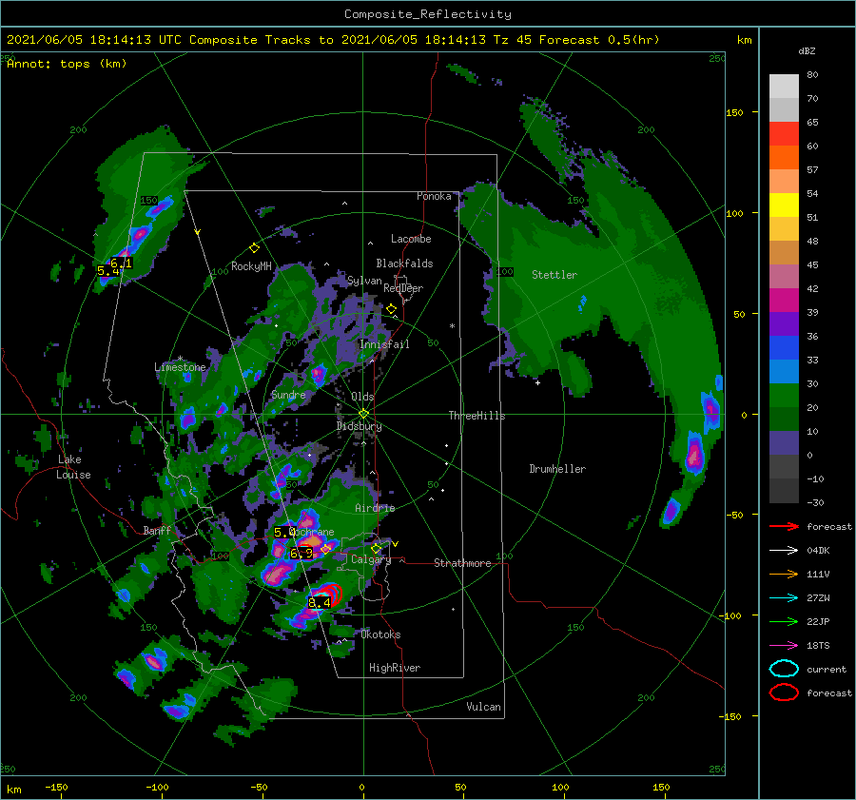Click the Annot: tops (km) label
Screen dimensions: 856x800
[67, 64]
